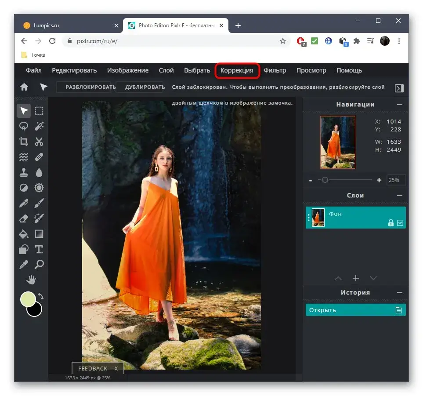Click the lock icon on Фон layer
Viewport: 423px width, 396px height.
pos(390,223)
